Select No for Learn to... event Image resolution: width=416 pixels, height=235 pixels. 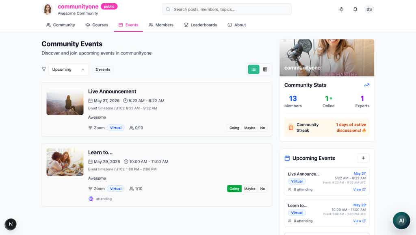click(262, 189)
